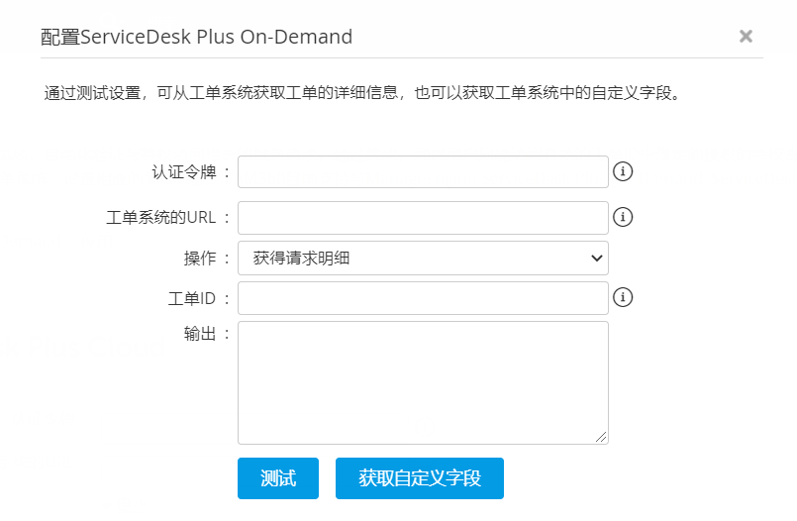Viewport: 797px width, 521px height.
Task: Click the resize handle of the 输出 textarea
Action: (x=601, y=437)
